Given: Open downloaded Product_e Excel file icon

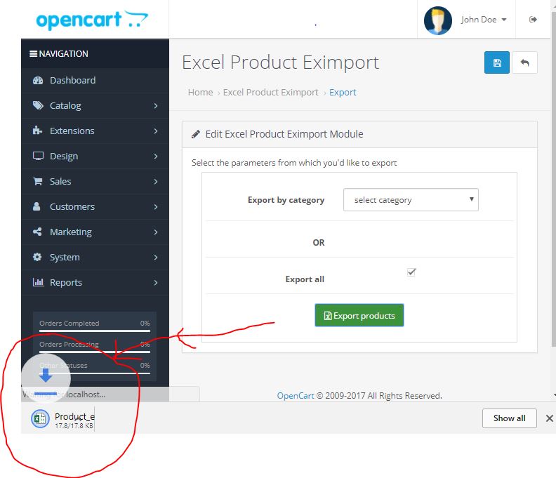Looking at the screenshot, I should point(40,419).
